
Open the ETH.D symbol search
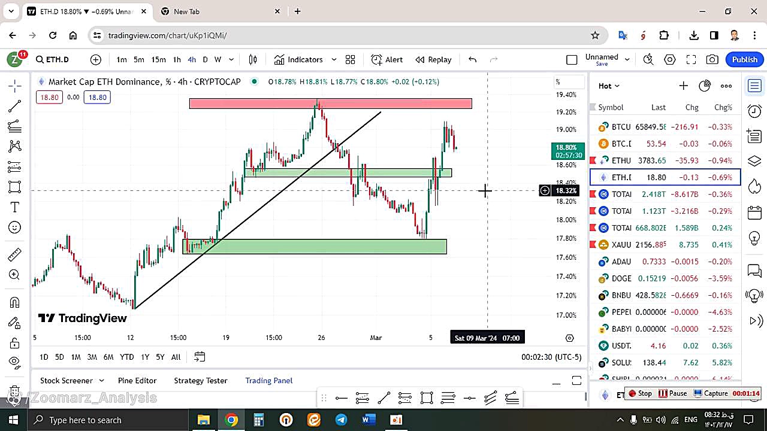coord(52,59)
